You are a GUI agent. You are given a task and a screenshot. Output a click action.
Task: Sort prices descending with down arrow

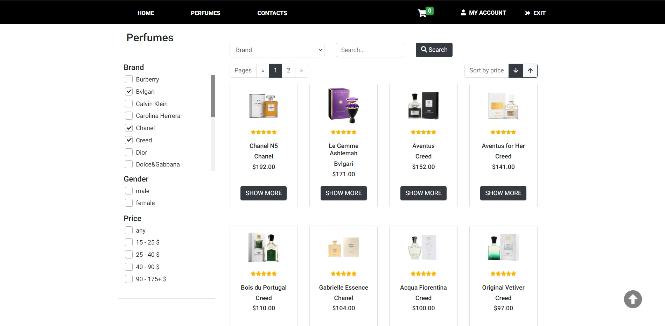click(516, 71)
